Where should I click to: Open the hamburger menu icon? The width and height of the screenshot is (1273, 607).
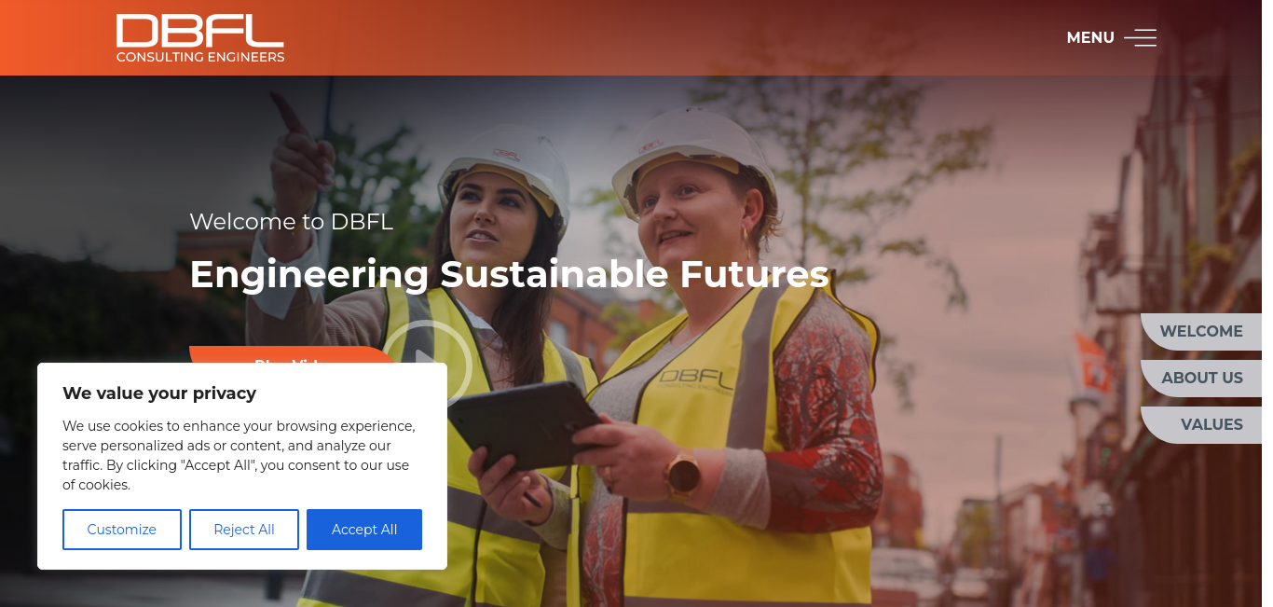(1141, 37)
